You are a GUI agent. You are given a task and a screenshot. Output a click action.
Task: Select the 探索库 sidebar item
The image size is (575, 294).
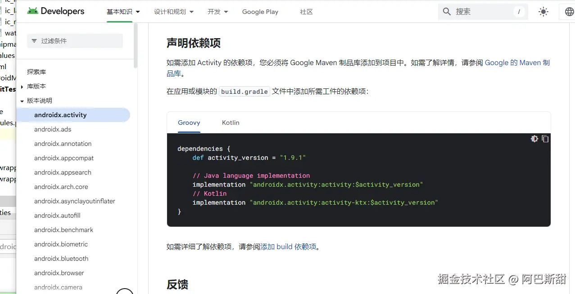[36, 72]
